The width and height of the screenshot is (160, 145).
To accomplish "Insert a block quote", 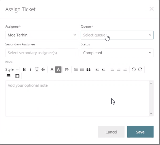I will 88,69.
